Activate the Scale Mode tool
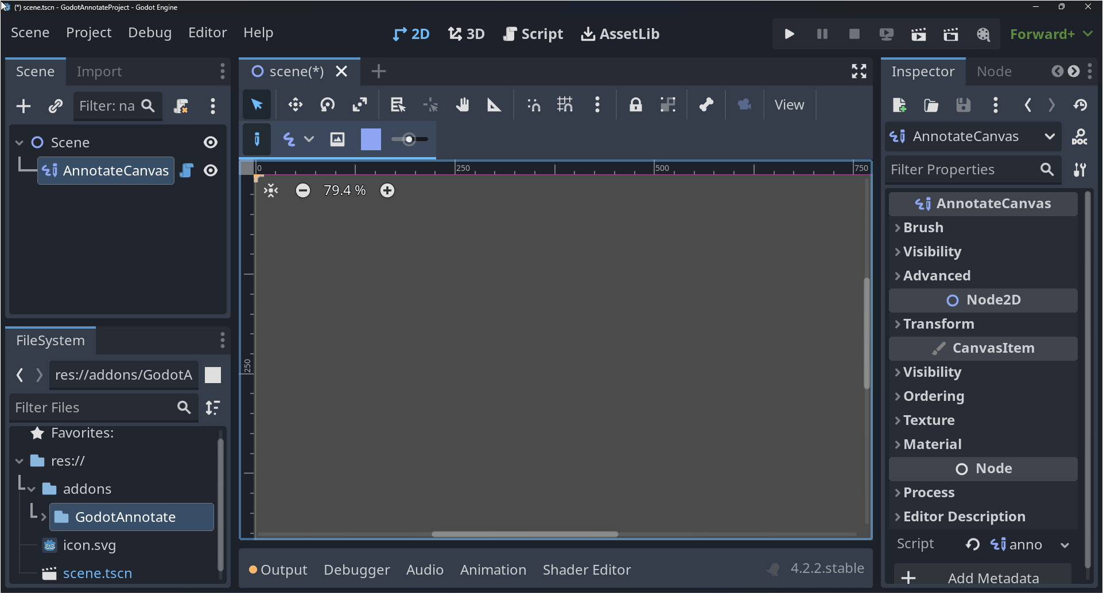Screen dimensions: 1103x593 coord(360,105)
